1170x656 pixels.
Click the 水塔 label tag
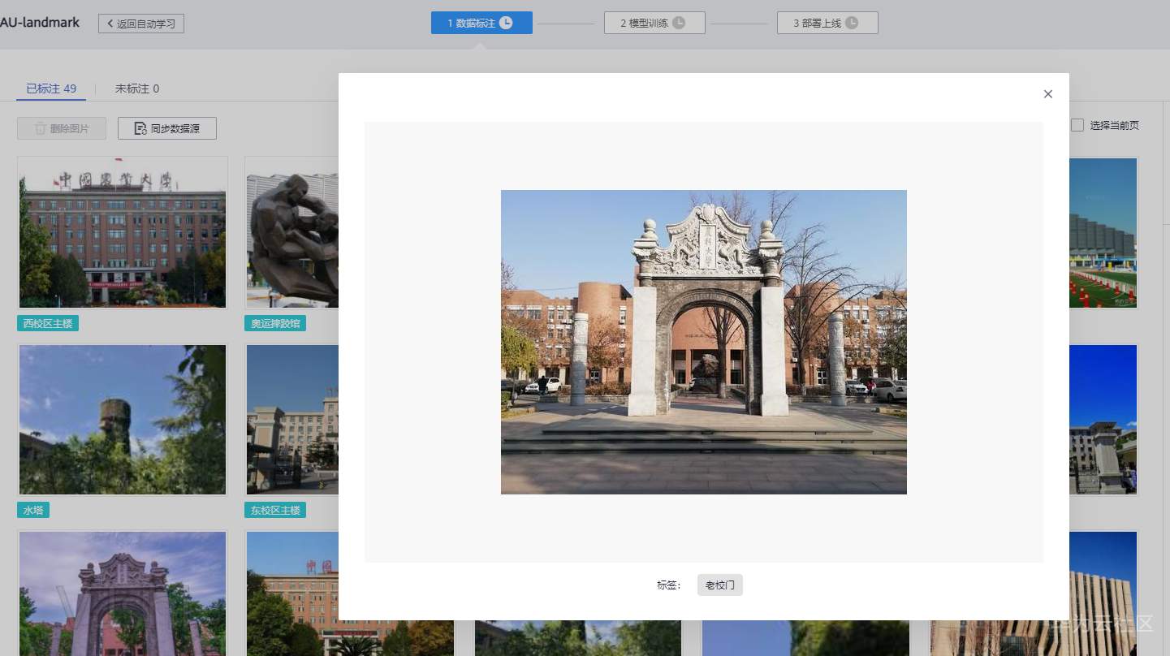click(x=33, y=511)
